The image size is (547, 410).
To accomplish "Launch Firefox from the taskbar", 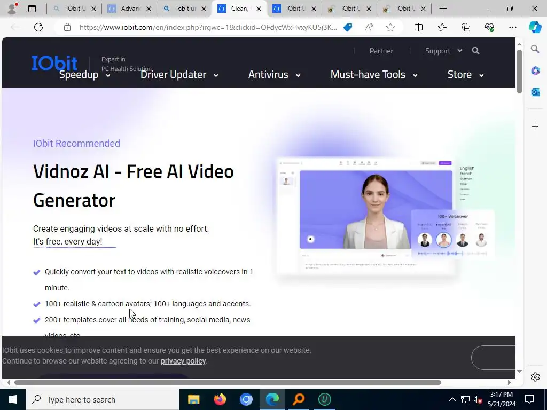I will (220, 399).
